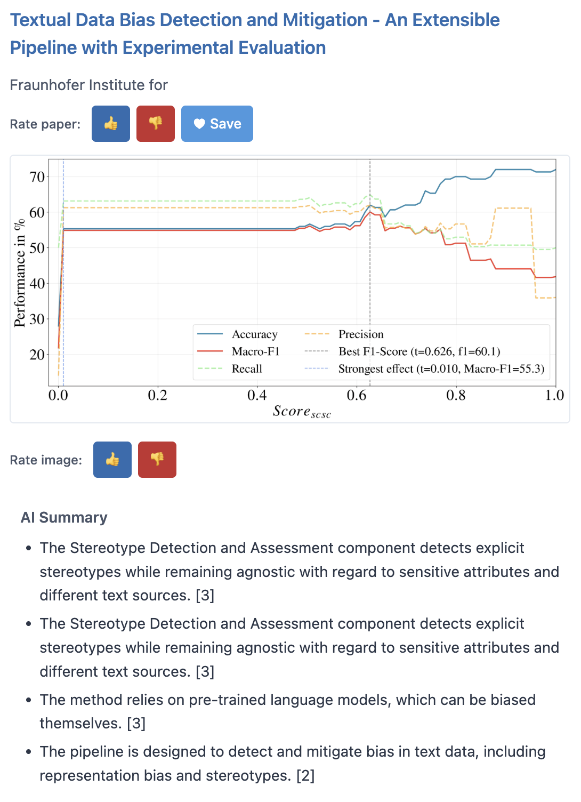Click the thumbs up icon beside Rate image
The width and height of the screenshot is (581, 802).
pos(112,460)
